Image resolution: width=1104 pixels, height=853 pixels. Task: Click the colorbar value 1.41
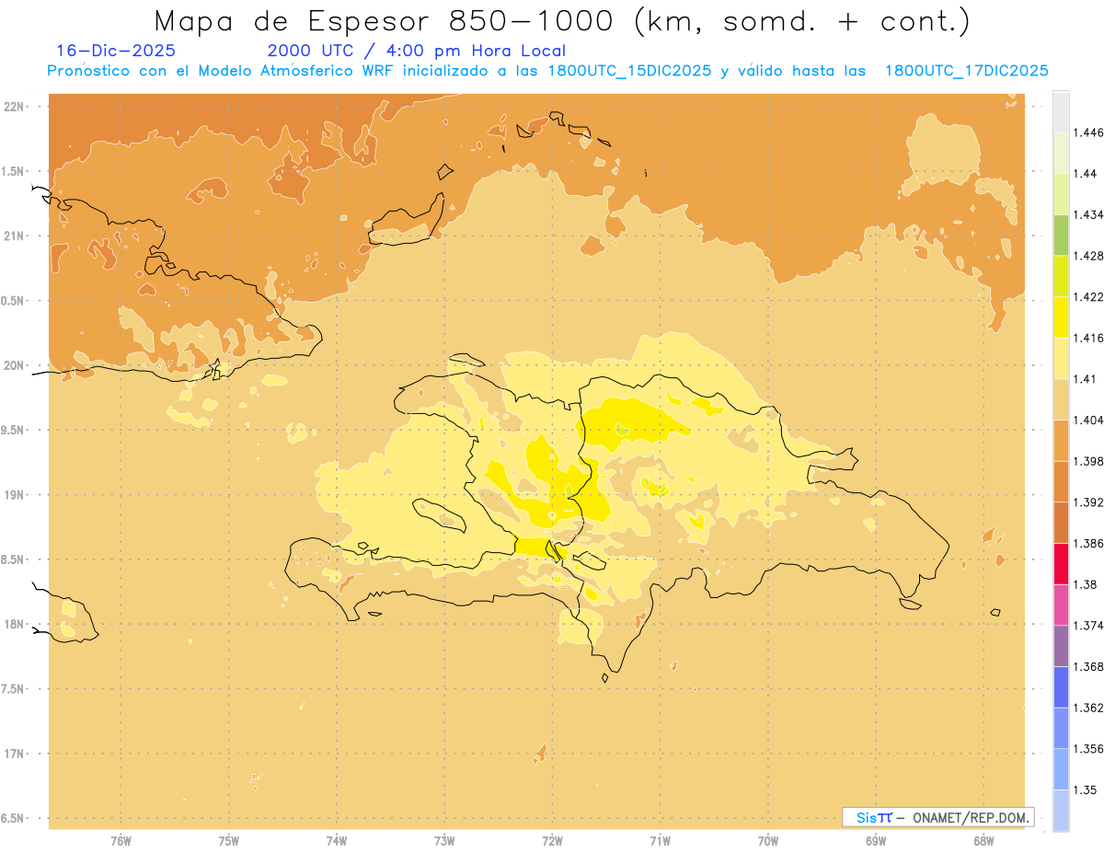[x=1085, y=379]
